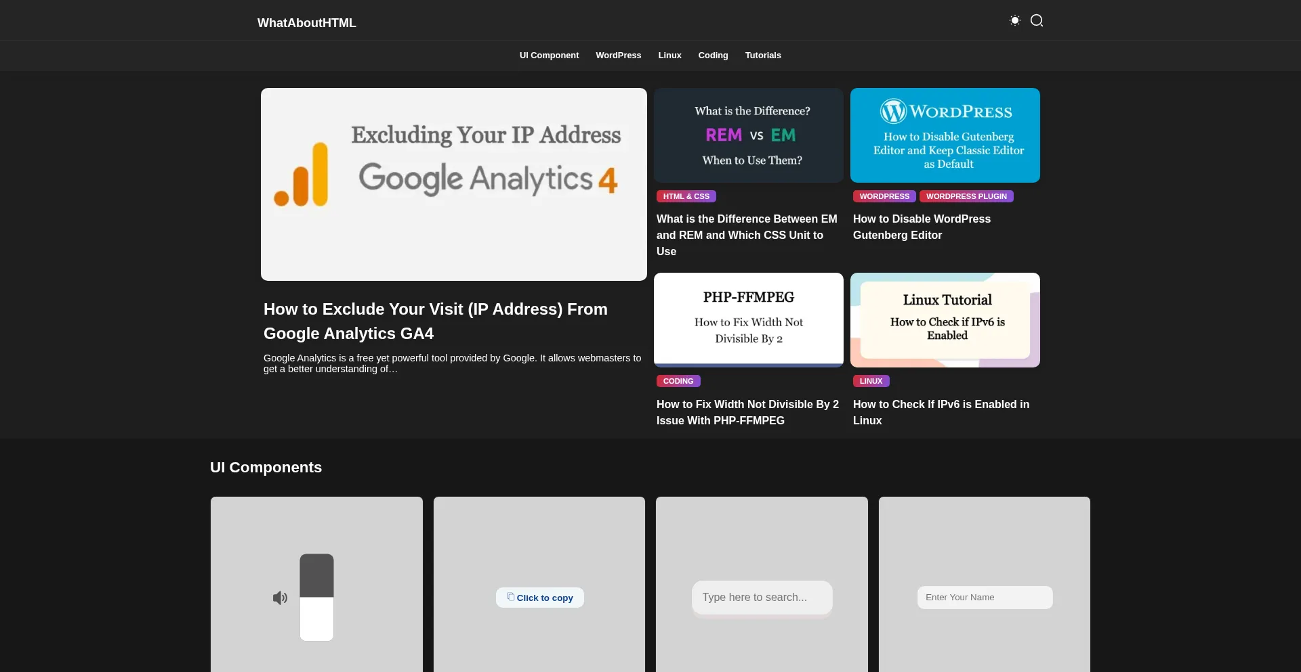
Task: Open the WordPress menu item
Action: tap(618, 55)
